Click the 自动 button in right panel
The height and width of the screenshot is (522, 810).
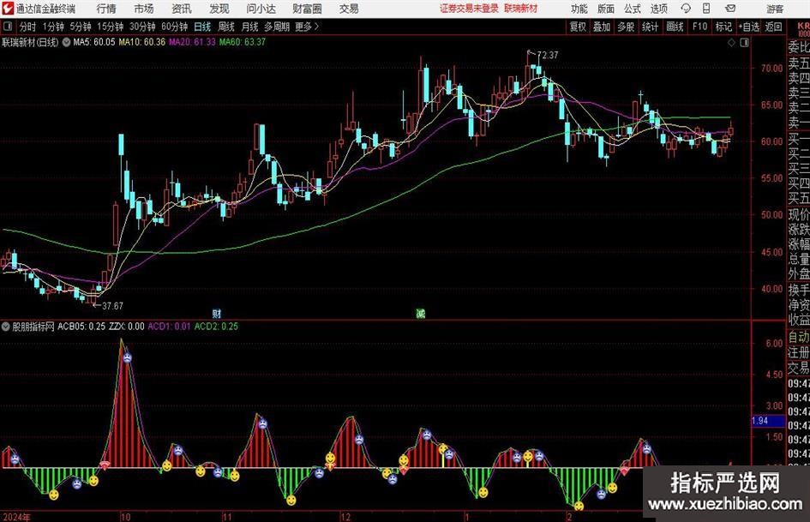point(799,337)
